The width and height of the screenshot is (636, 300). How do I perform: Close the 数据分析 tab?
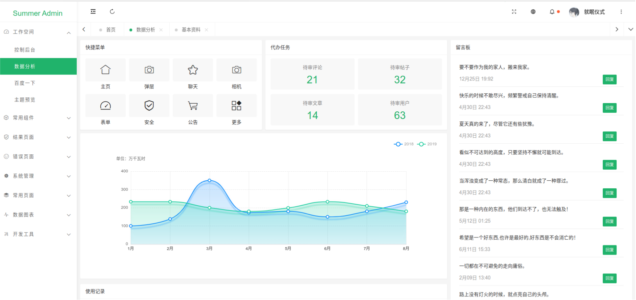(x=161, y=30)
